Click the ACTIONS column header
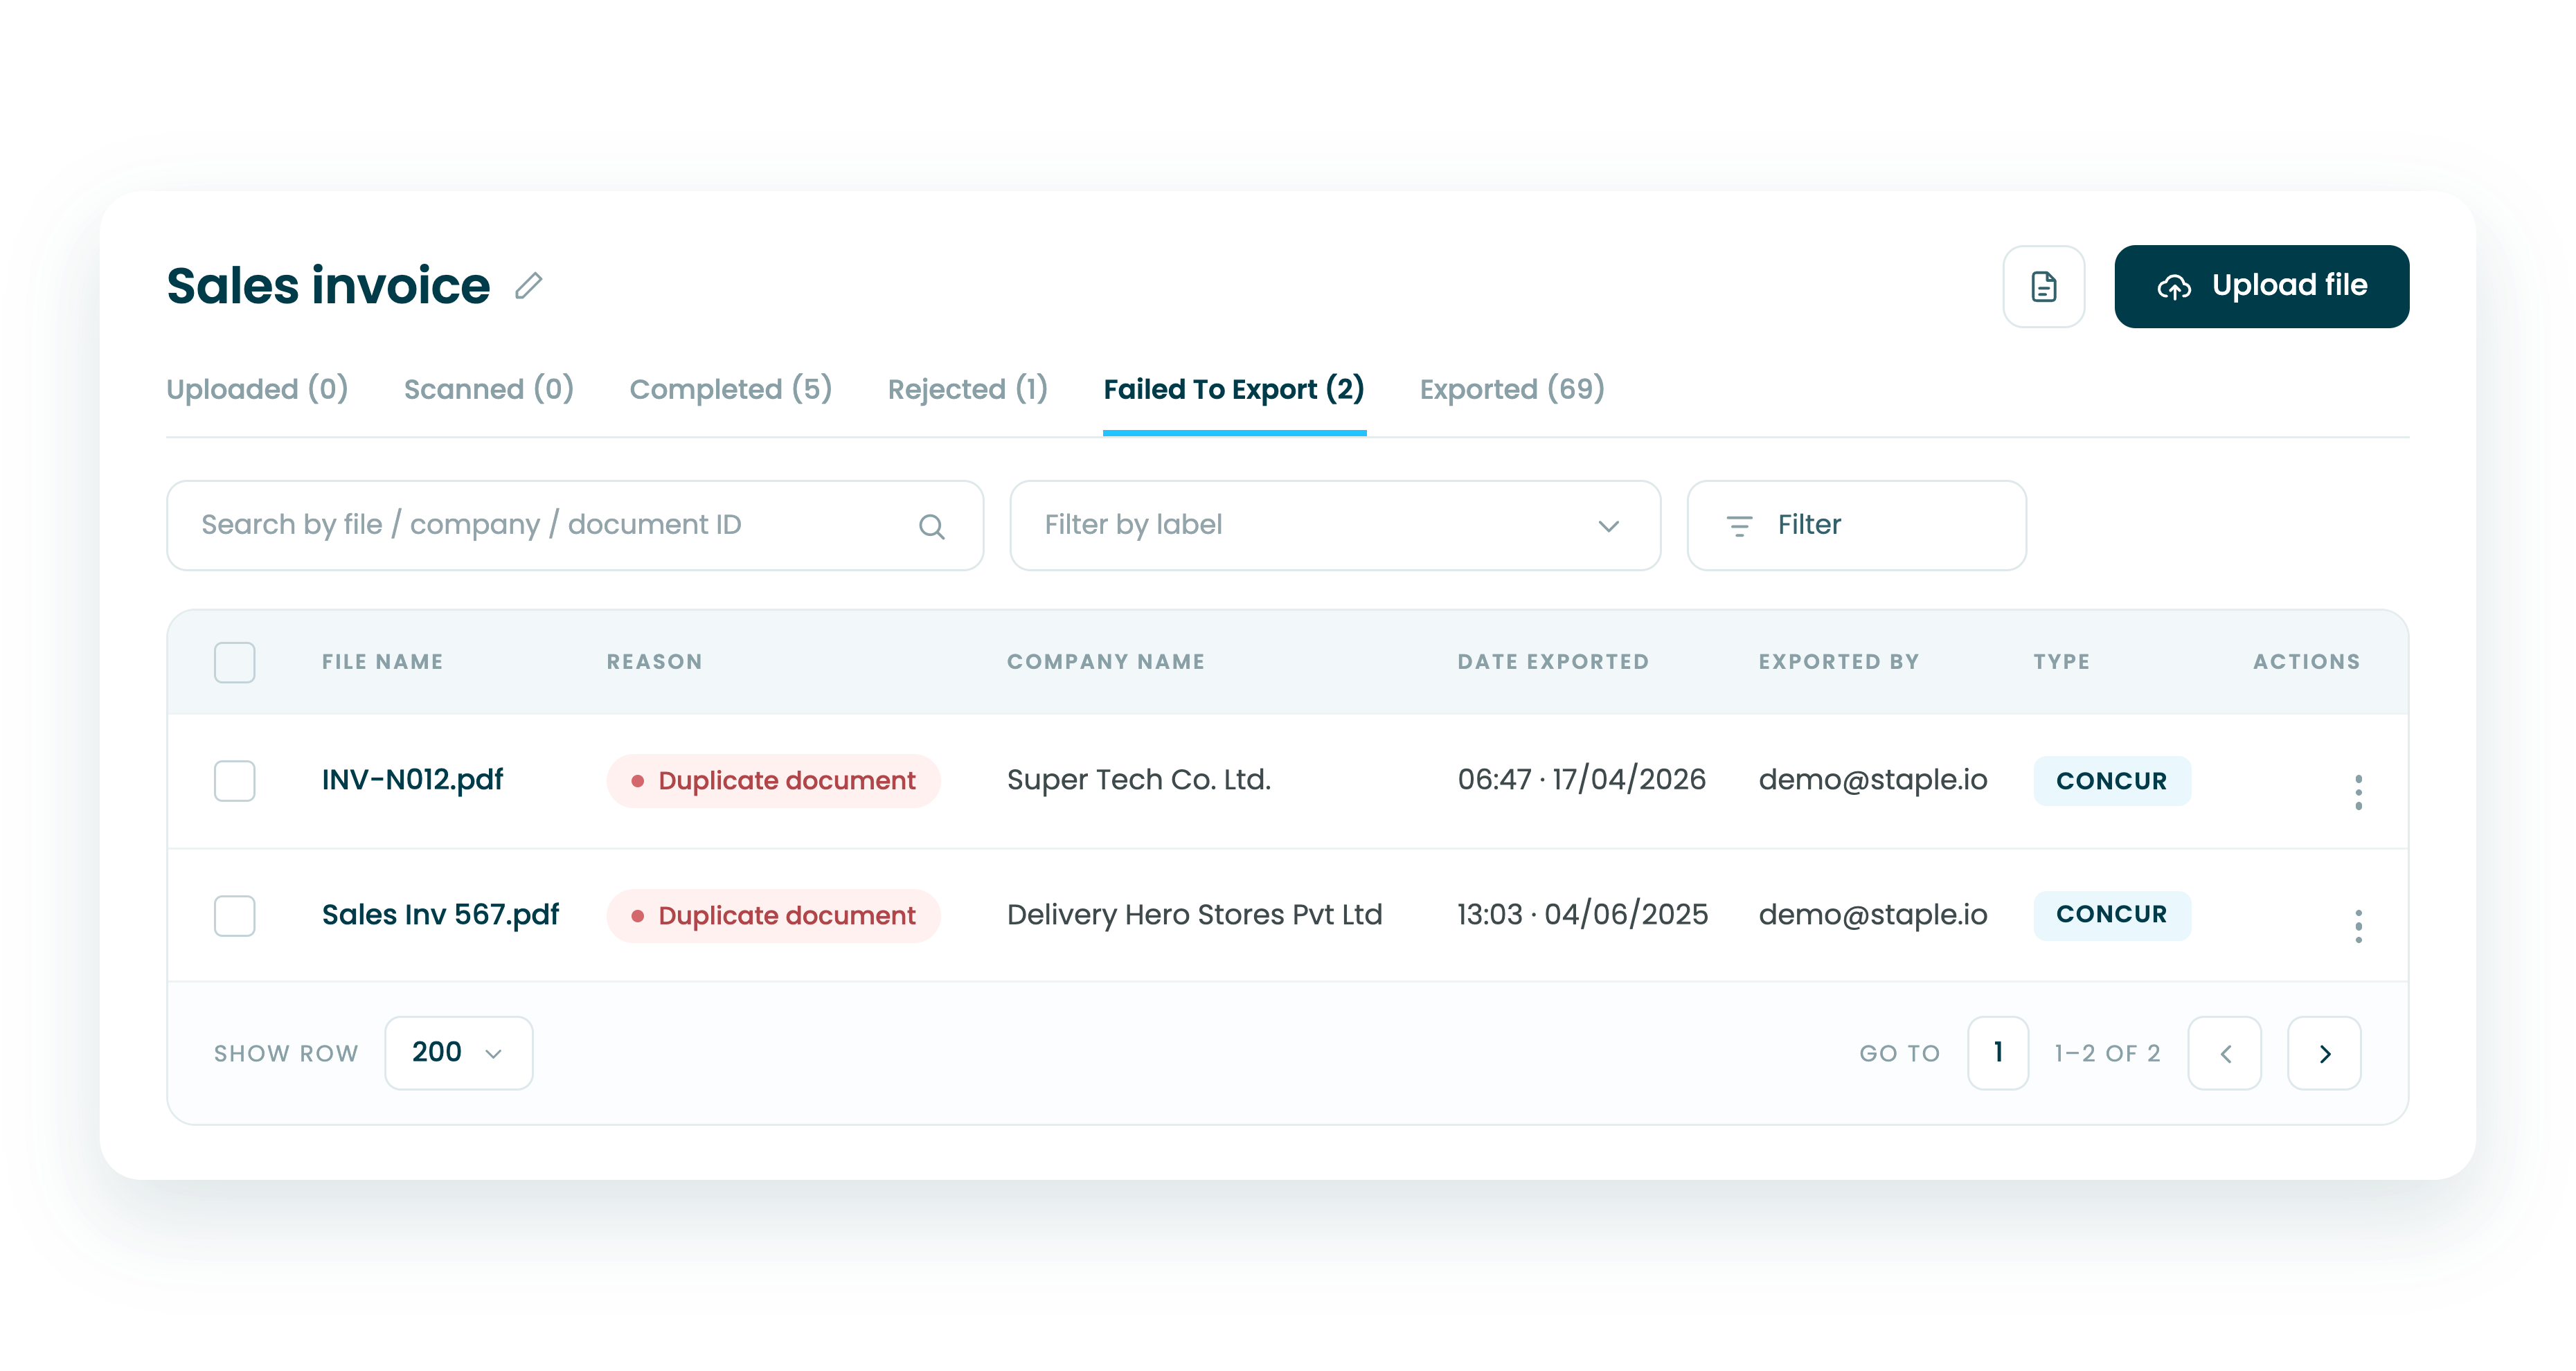2576x1371 pixels. click(2306, 662)
